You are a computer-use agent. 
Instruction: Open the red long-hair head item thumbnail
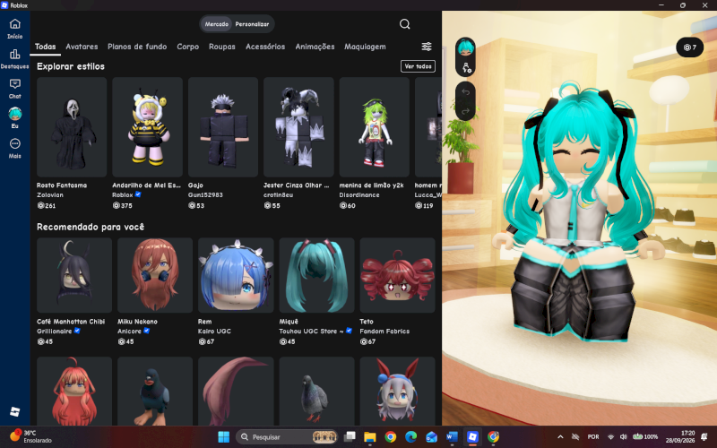point(74,392)
